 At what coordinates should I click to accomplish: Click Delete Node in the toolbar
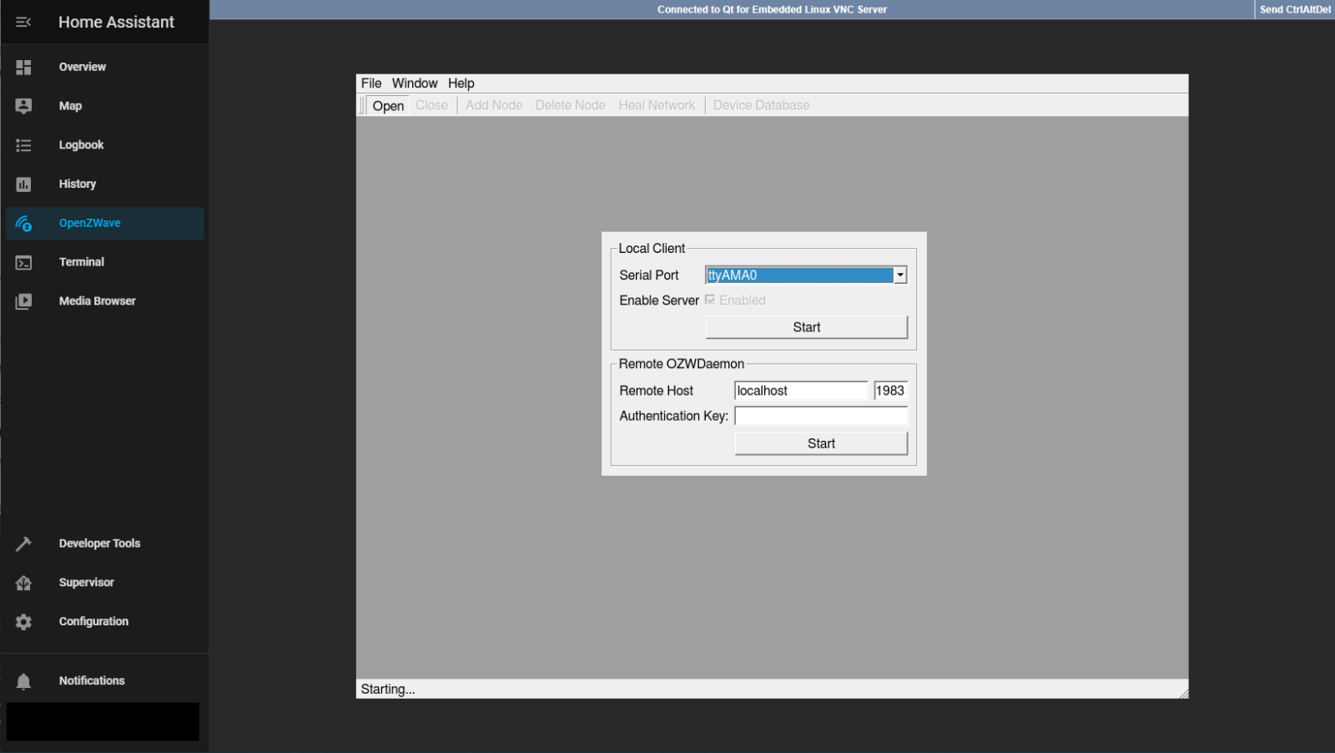(571, 105)
